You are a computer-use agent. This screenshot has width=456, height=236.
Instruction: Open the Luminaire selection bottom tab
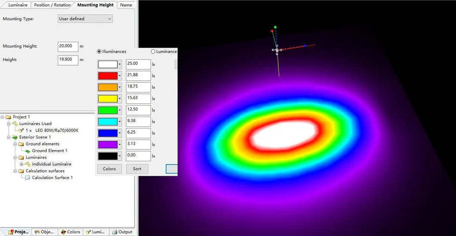click(x=96, y=232)
